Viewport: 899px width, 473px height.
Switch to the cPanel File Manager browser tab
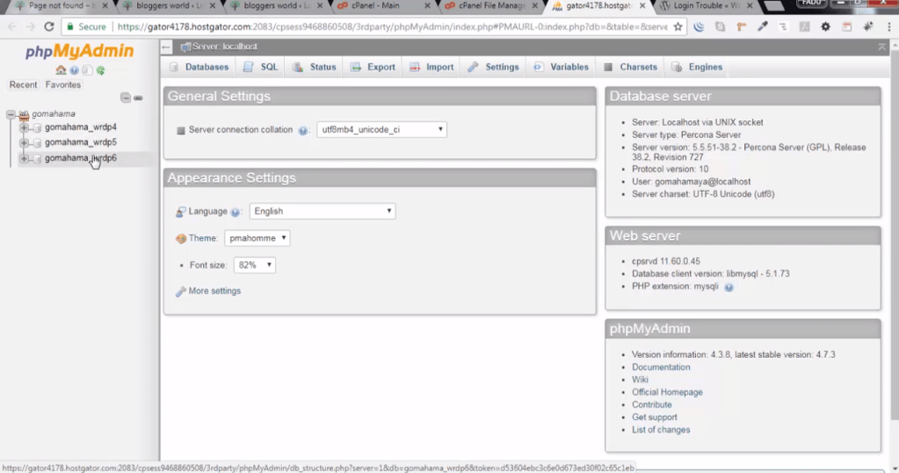492,6
